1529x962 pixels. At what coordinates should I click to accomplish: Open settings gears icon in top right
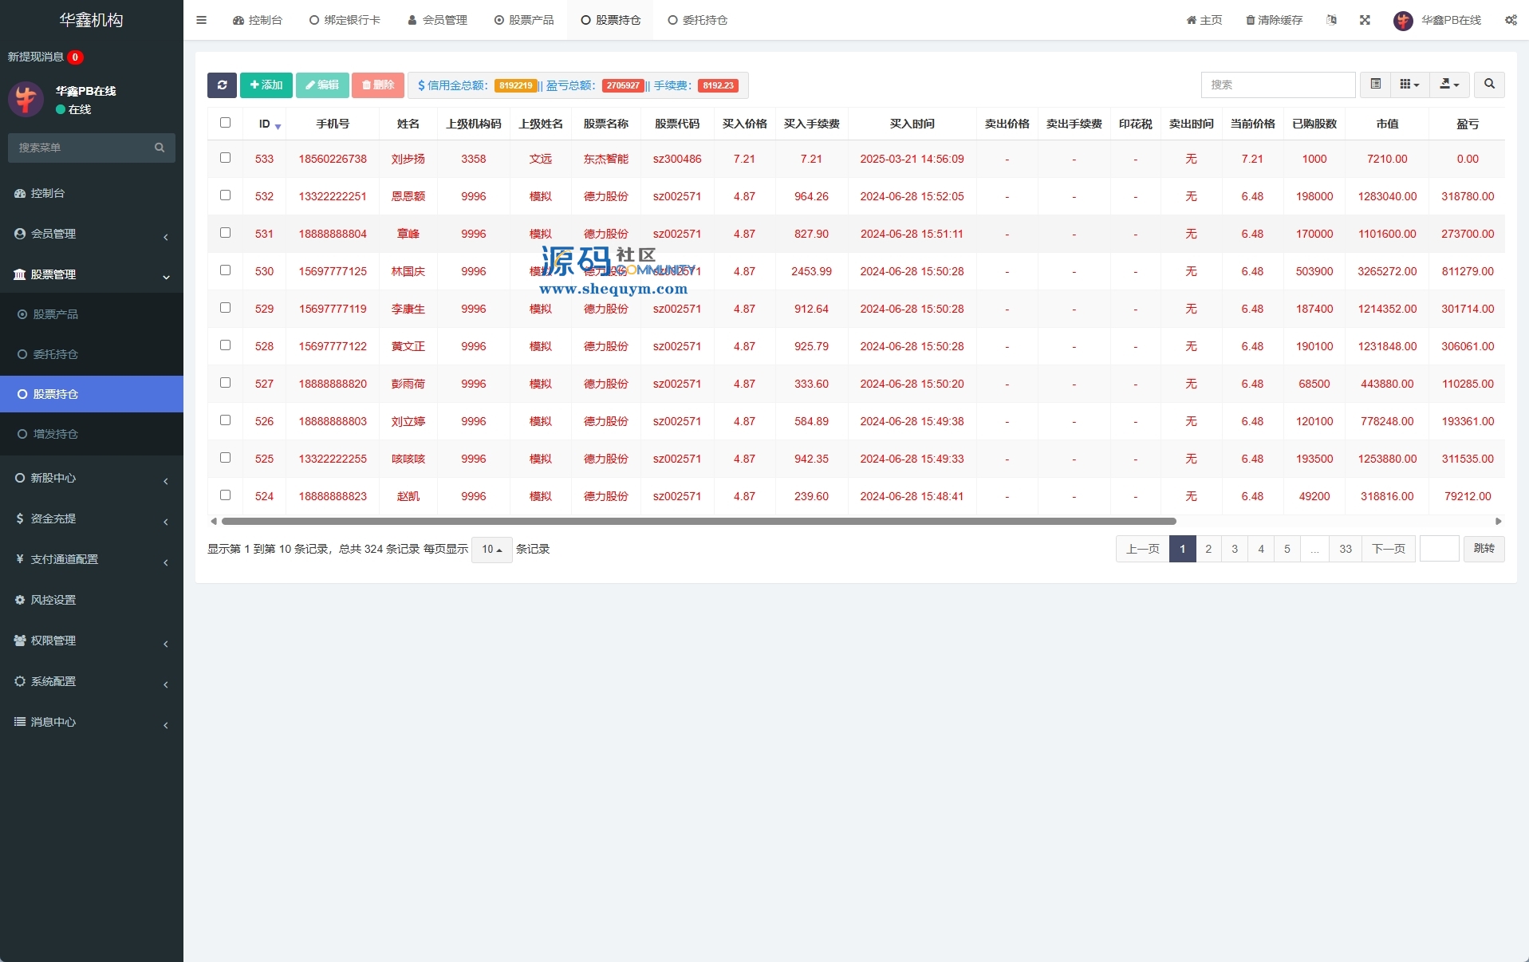(x=1511, y=20)
